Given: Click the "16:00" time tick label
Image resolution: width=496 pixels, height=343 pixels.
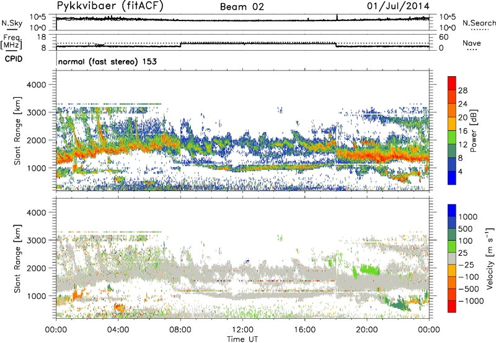Looking at the screenshot, I should pos(304,330).
